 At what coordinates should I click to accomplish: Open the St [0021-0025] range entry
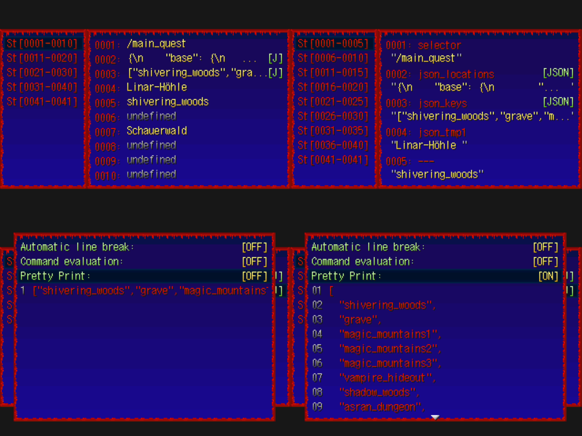334,102
